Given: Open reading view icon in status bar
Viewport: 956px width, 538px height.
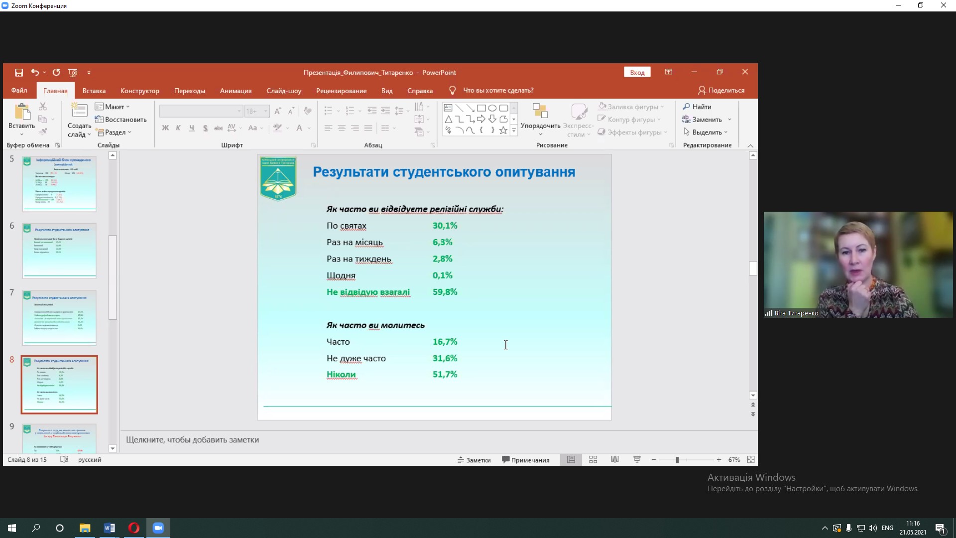Looking at the screenshot, I should coord(615,460).
